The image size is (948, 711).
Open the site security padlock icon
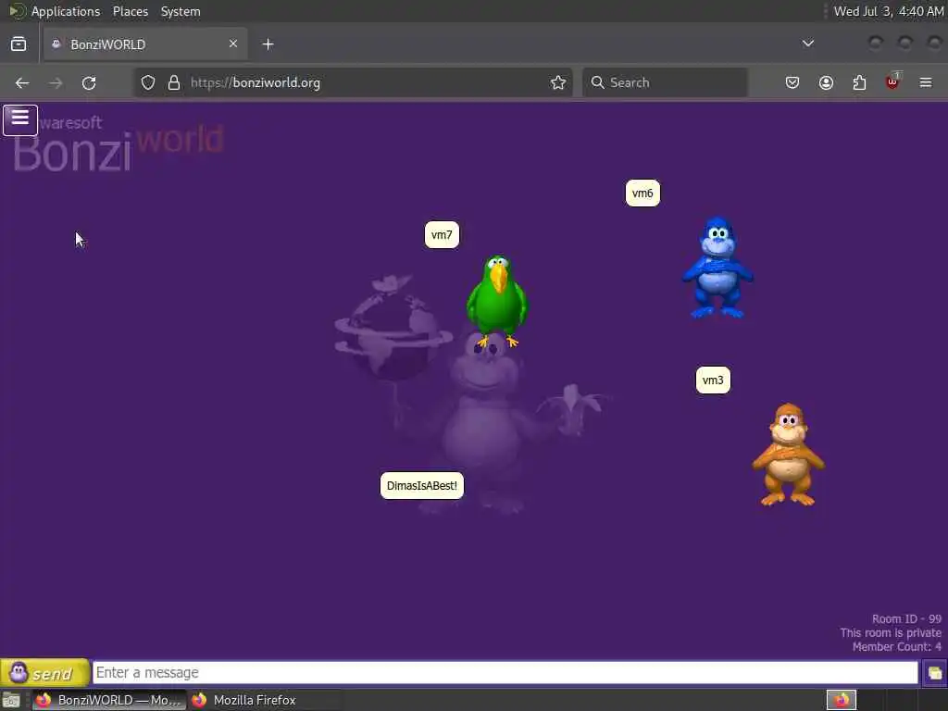[x=174, y=82]
